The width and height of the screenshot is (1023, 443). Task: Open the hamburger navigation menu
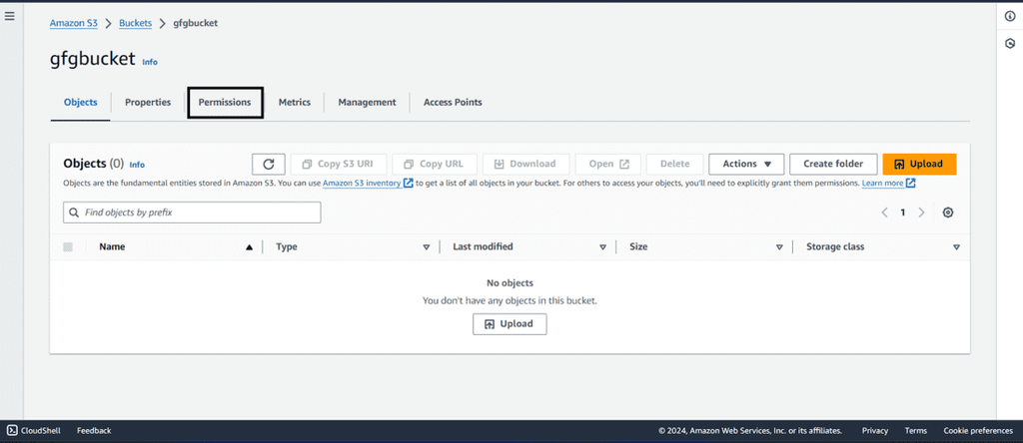(9, 16)
